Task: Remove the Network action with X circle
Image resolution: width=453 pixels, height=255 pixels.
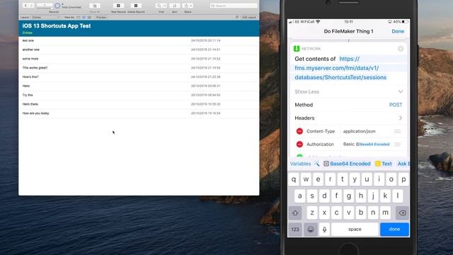Action: point(401,49)
